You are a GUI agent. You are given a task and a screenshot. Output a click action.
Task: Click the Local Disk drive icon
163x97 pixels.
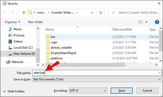(10, 48)
